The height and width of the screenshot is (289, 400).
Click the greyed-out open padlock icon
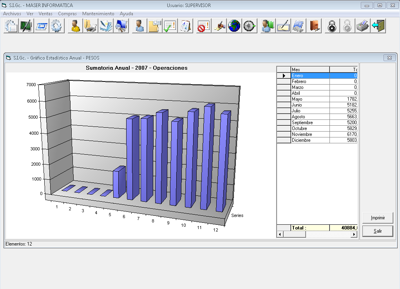348,26
